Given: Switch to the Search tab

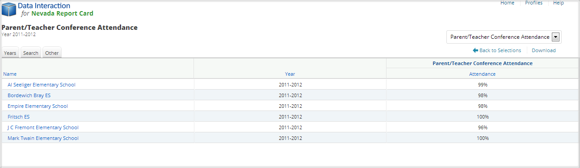Looking at the screenshot, I should [31, 53].
